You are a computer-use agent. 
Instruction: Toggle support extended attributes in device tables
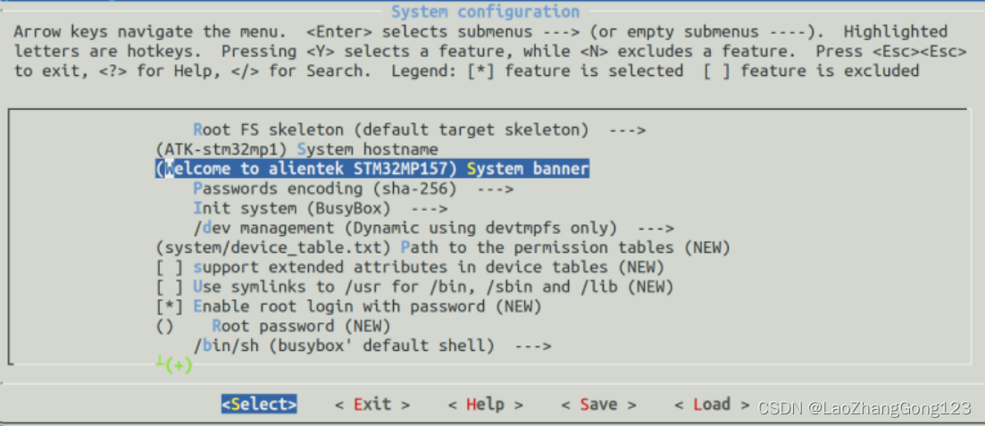point(410,267)
